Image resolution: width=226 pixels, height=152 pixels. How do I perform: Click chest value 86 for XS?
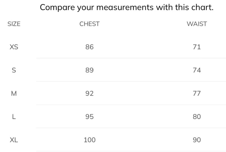click(89, 47)
